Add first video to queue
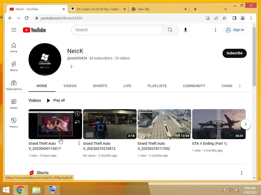 (77, 122)
